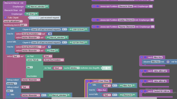This screenshot has width=177, height=99.
Task: Click the number field showing 18
Action: tap(50, 34)
